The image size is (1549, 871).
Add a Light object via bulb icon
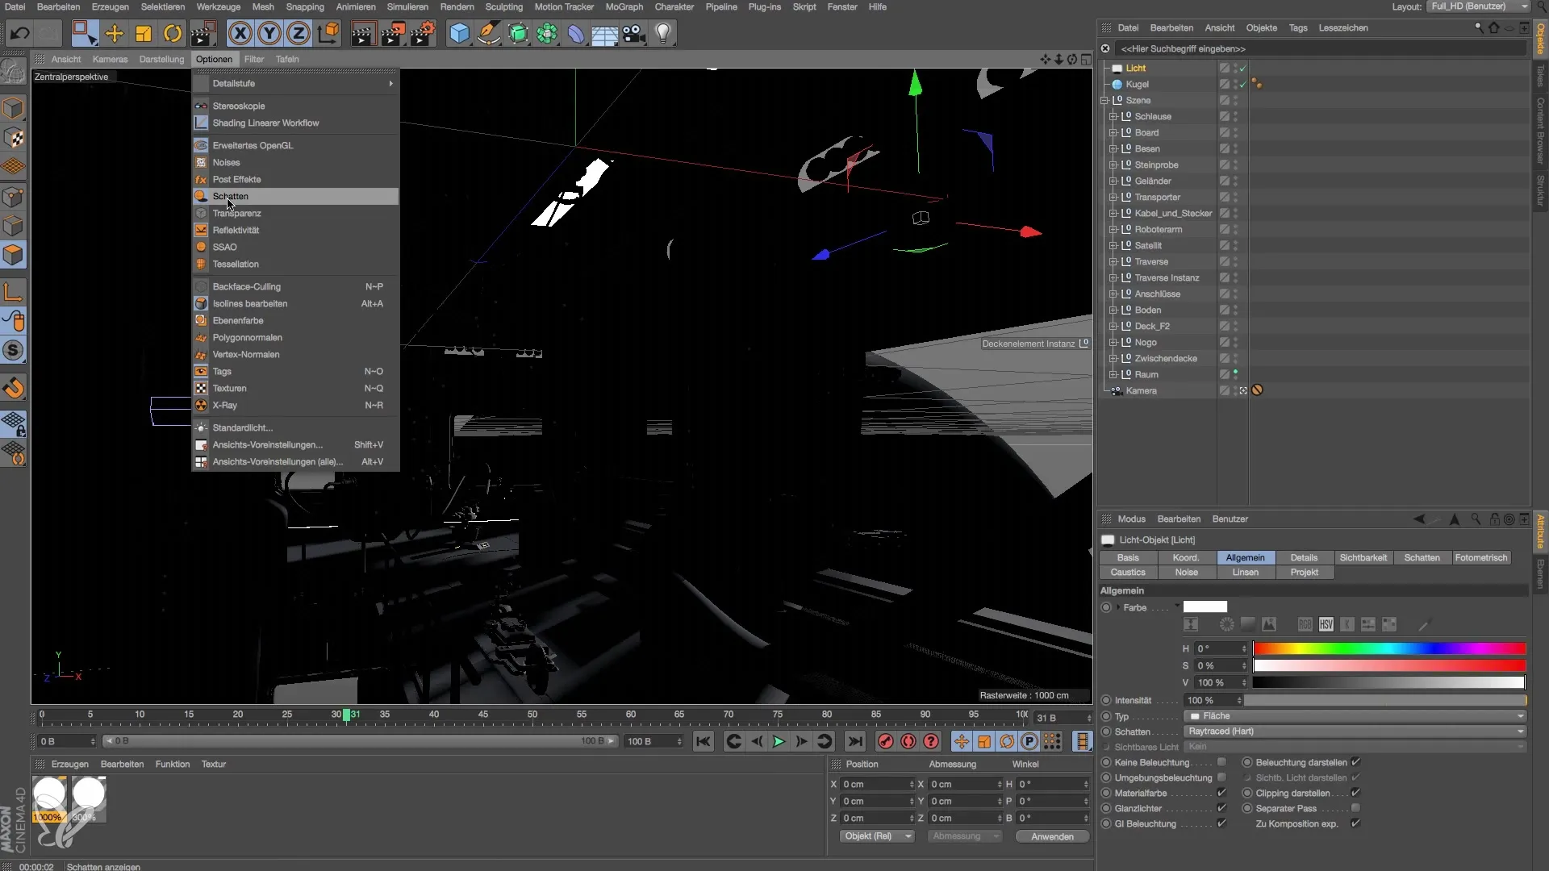663,33
